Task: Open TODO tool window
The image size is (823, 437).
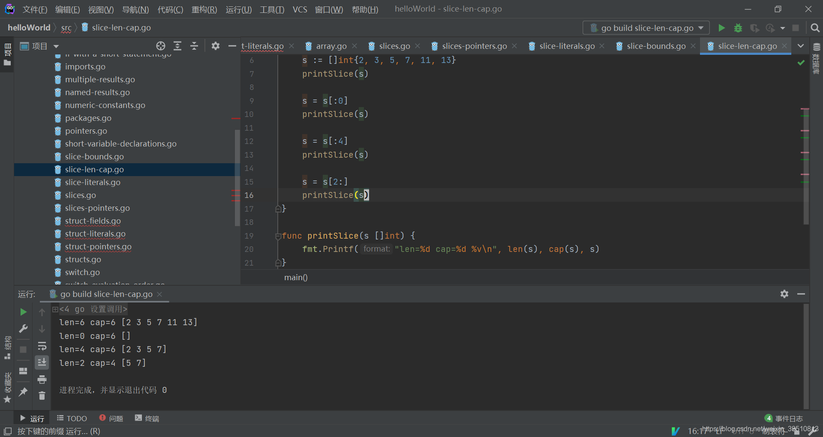Action: pyautogui.click(x=72, y=418)
